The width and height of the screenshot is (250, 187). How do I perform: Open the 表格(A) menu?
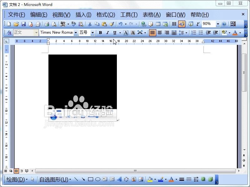(x=152, y=15)
